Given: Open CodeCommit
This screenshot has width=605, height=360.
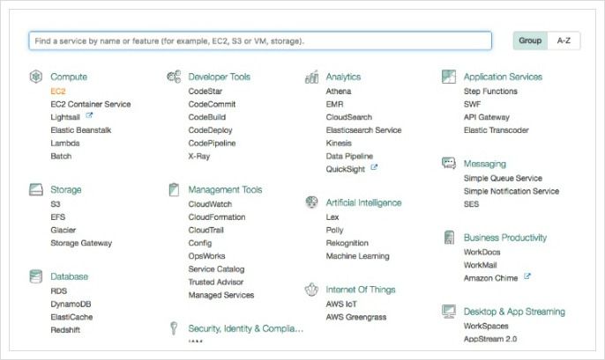Looking at the screenshot, I should [x=212, y=105].
